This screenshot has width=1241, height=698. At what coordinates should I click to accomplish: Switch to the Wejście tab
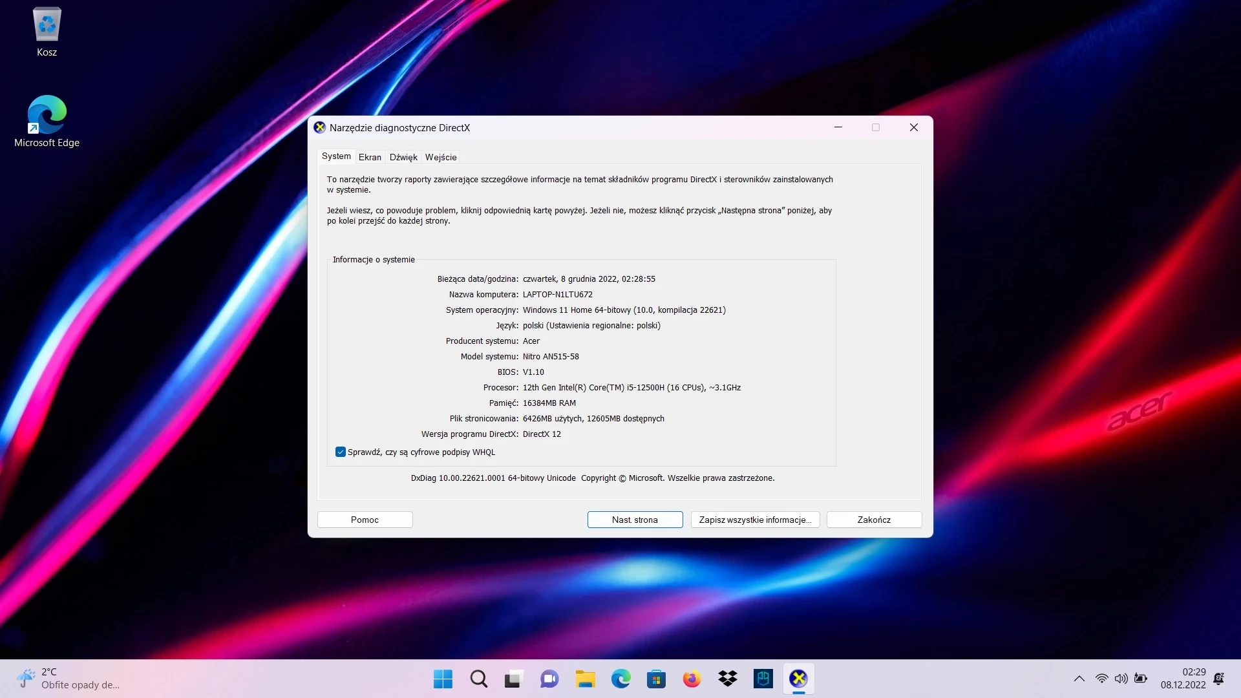[x=441, y=157]
